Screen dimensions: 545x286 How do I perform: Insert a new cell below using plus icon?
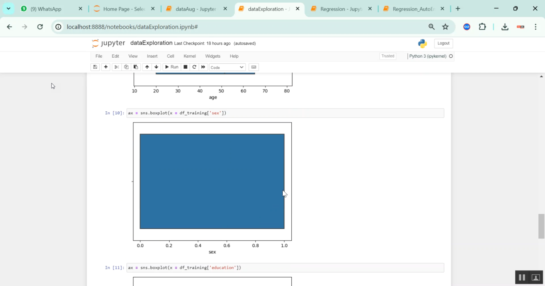pyautogui.click(x=106, y=67)
